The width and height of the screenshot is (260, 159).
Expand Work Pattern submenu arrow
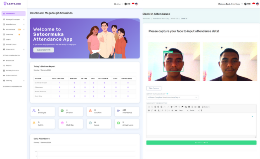coord(24,24)
